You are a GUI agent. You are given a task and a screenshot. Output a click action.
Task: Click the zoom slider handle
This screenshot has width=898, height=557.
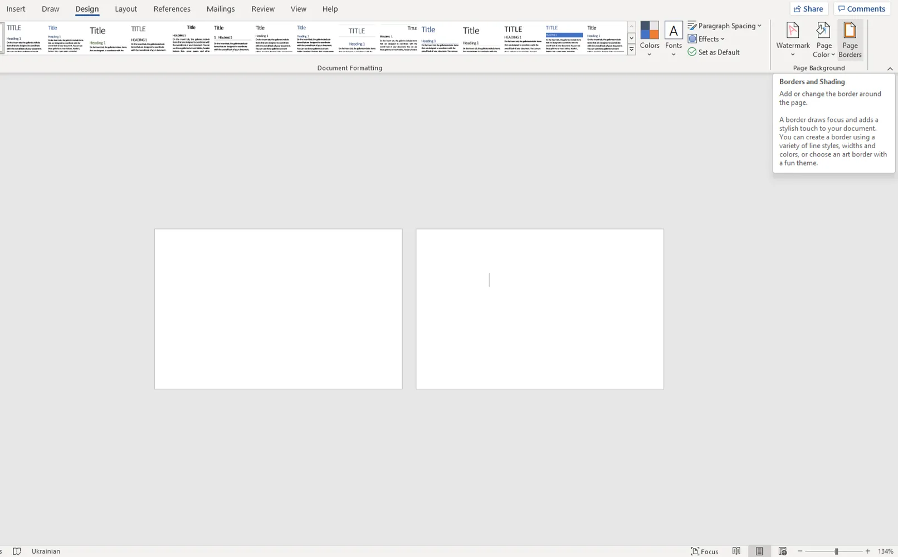click(836, 551)
